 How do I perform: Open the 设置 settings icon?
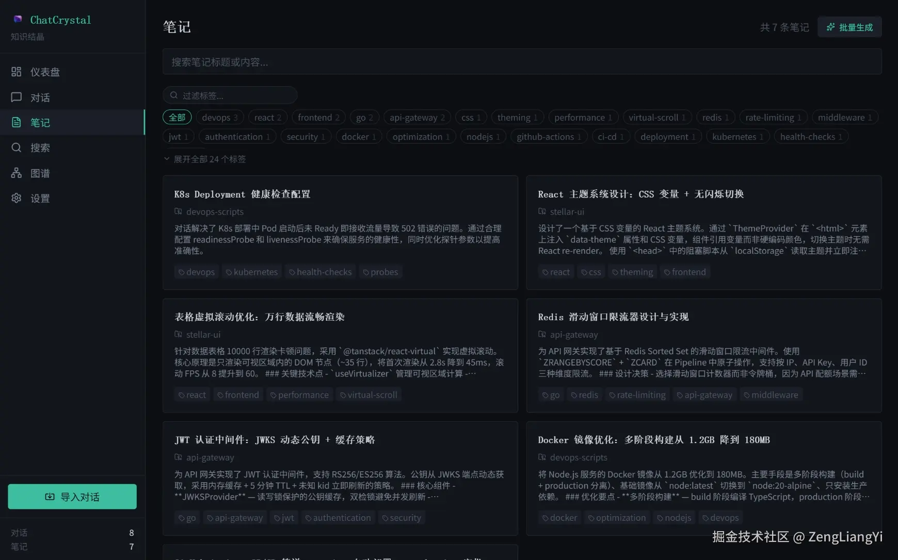16,198
